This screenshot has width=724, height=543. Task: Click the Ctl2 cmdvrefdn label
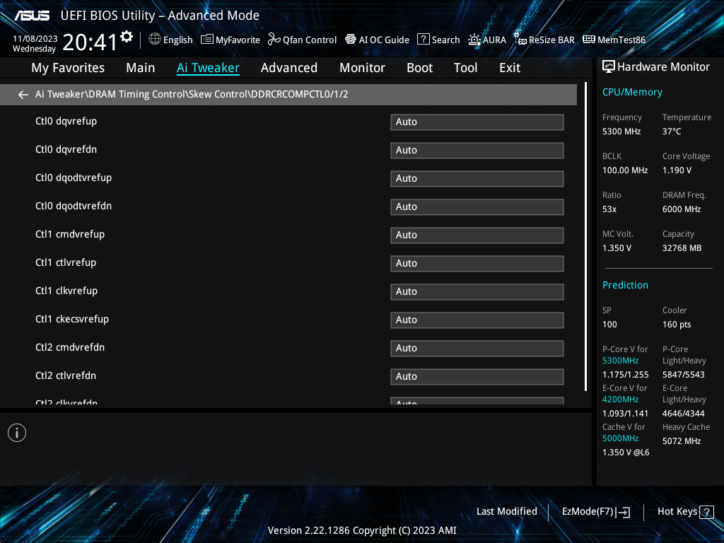point(70,347)
